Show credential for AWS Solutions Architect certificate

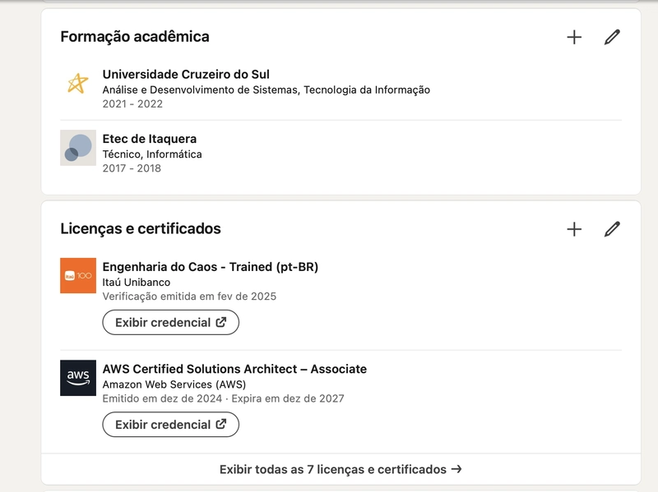coord(170,425)
